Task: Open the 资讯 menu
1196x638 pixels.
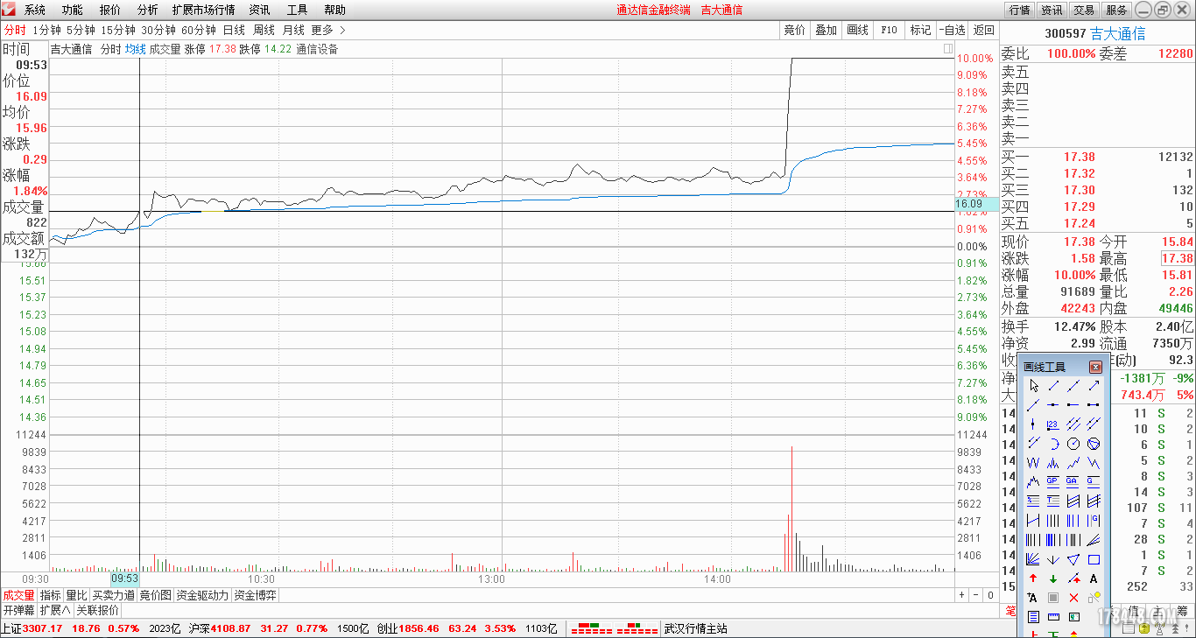Action: click(259, 10)
